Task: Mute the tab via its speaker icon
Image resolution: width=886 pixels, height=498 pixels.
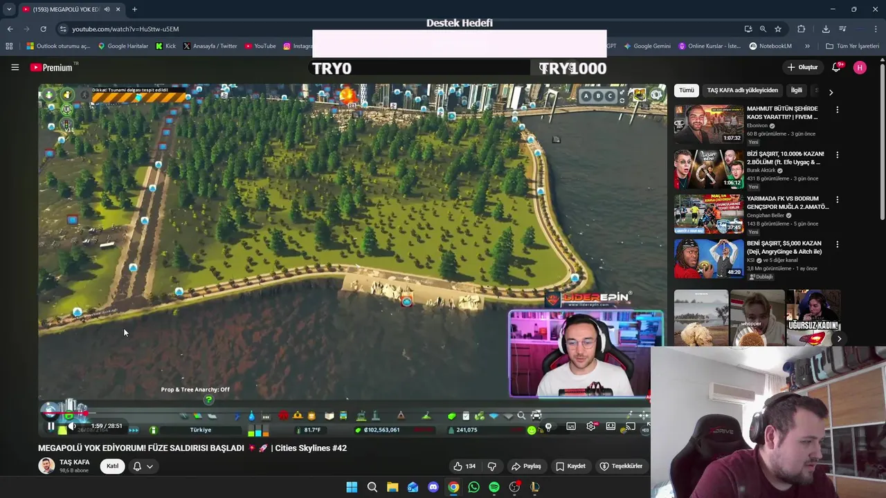Action: click(107, 9)
